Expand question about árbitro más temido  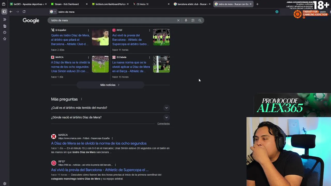coord(110,108)
